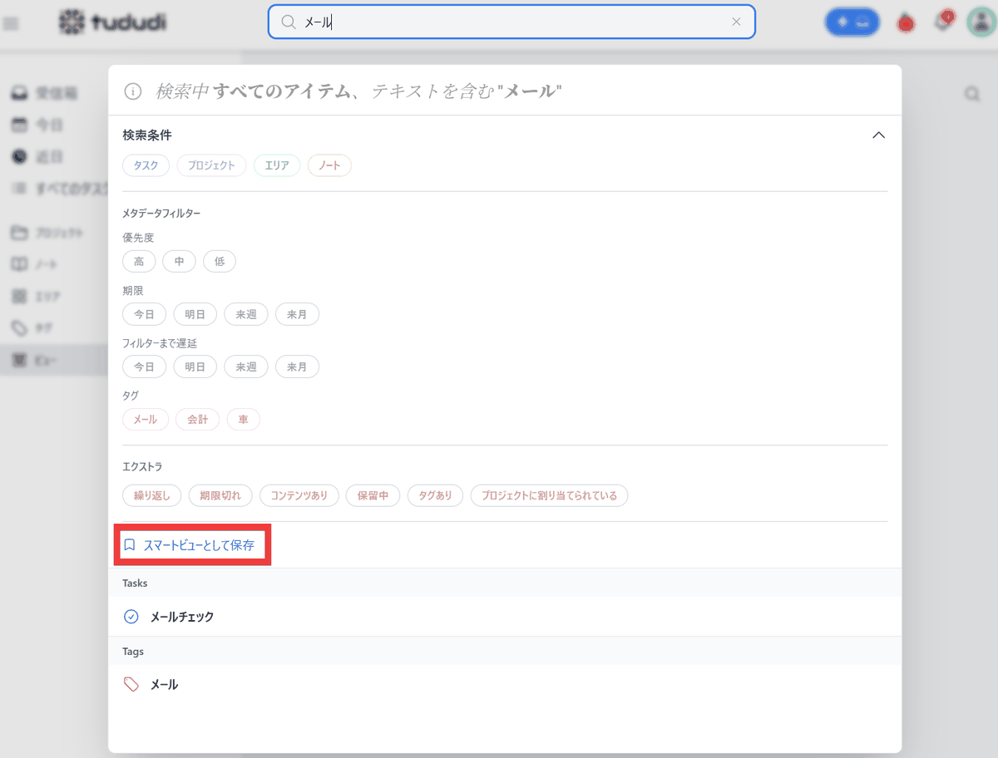Screen dimensions: 998x758
Task: Toggle the タスク search scope chip
Action: [146, 165]
